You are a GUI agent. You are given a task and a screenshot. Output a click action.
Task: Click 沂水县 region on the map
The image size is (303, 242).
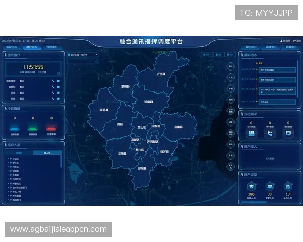pos(161,74)
